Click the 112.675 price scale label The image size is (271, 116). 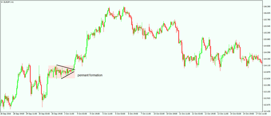pos(267,105)
